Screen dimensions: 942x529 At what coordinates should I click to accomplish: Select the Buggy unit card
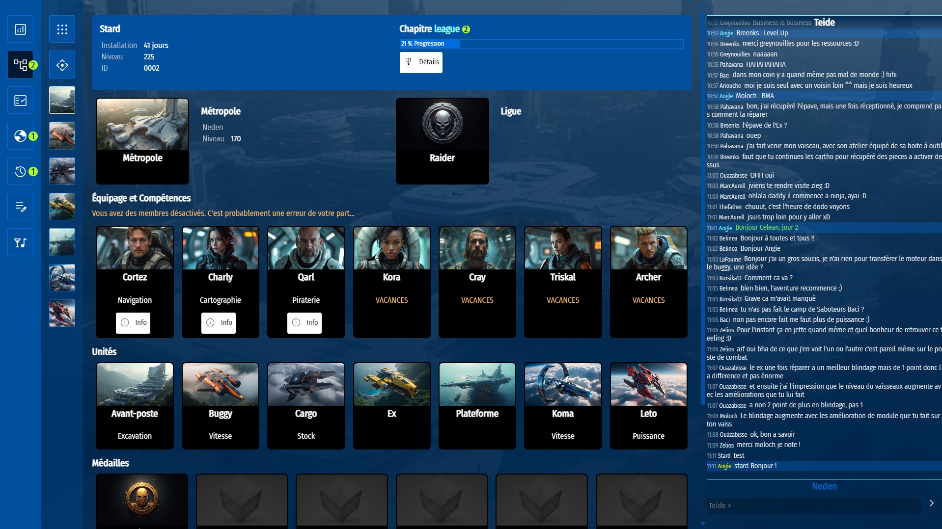pyautogui.click(x=220, y=405)
